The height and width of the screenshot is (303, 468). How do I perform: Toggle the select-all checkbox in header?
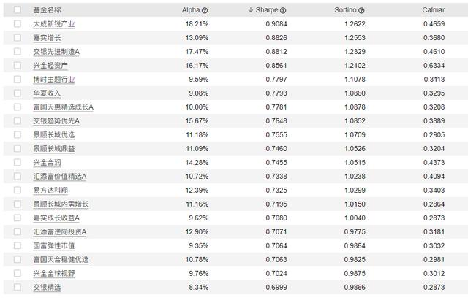click(x=18, y=10)
